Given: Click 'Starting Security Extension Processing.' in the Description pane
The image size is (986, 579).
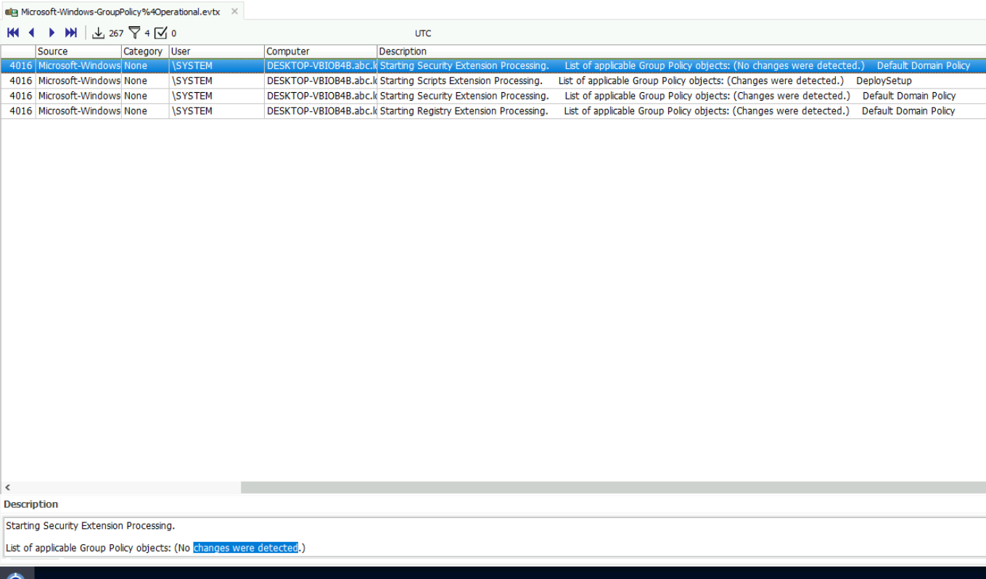Looking at the screenshot, I should (x=90, y=525).
